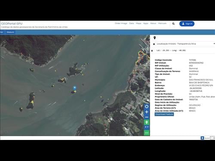Zoom in with the plus button

(x=147, y=112)
